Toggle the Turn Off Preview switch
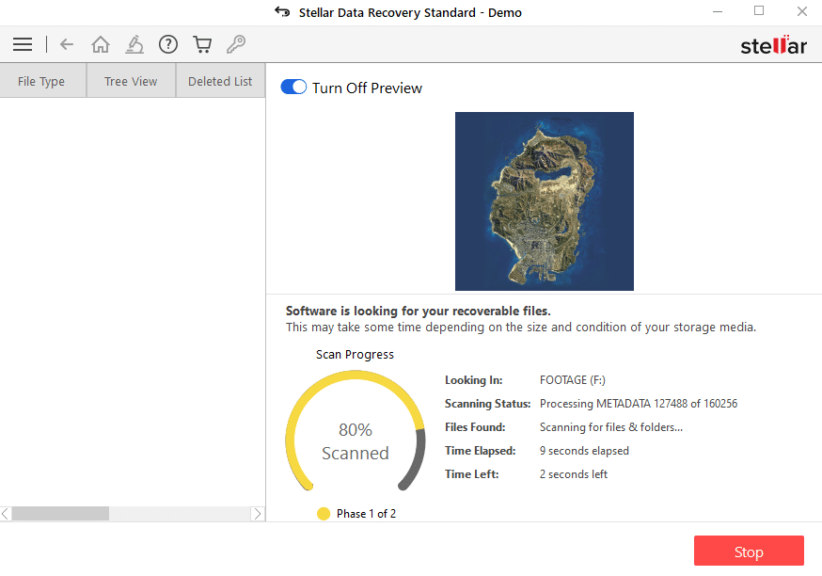The height and width of the screenshot is (576, 822). 294,88
